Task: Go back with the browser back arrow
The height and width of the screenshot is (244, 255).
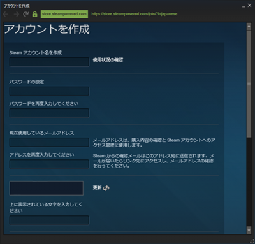Action: (6, 14)
